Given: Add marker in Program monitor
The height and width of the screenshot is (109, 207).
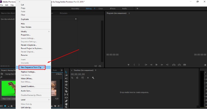Looking at the screenshot, I should 129,65.
